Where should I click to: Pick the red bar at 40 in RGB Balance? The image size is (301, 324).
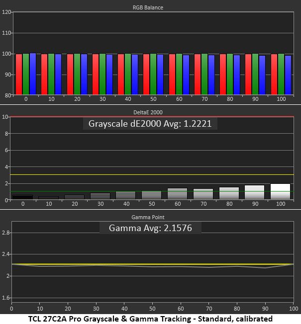click(x=121, y=75)
